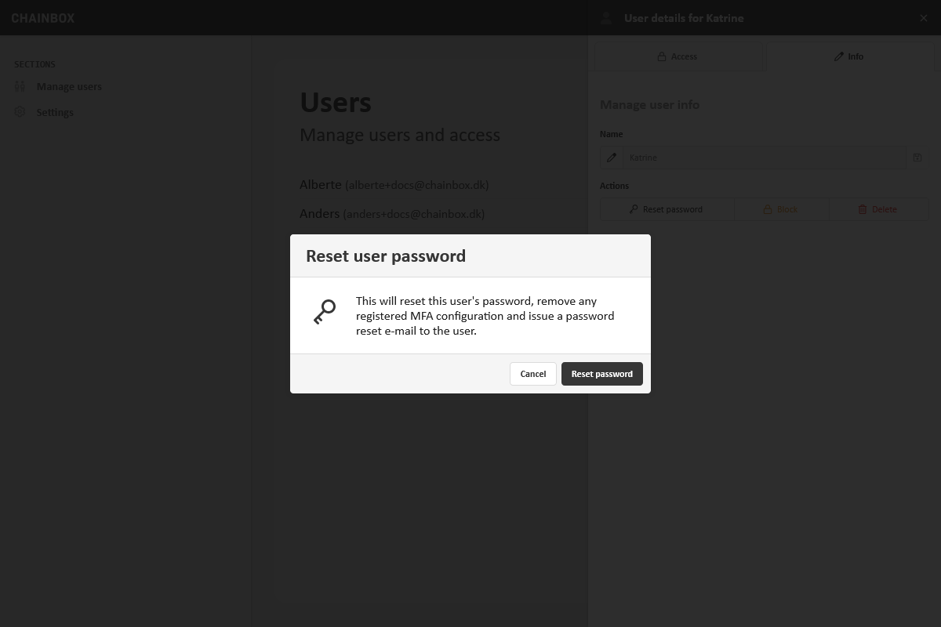
Task: Switch to the Access tab
Action: (x=678, y=56)
